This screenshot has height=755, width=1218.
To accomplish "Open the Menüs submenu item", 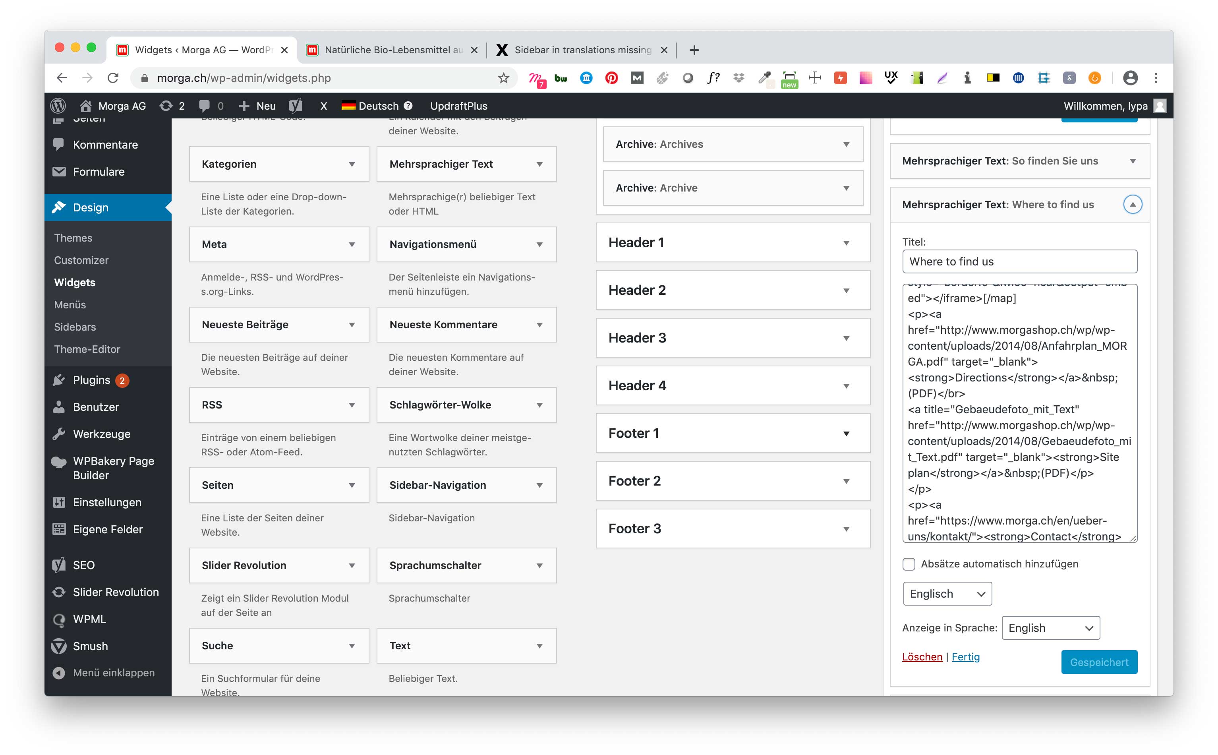I will [x=70, y=305].
